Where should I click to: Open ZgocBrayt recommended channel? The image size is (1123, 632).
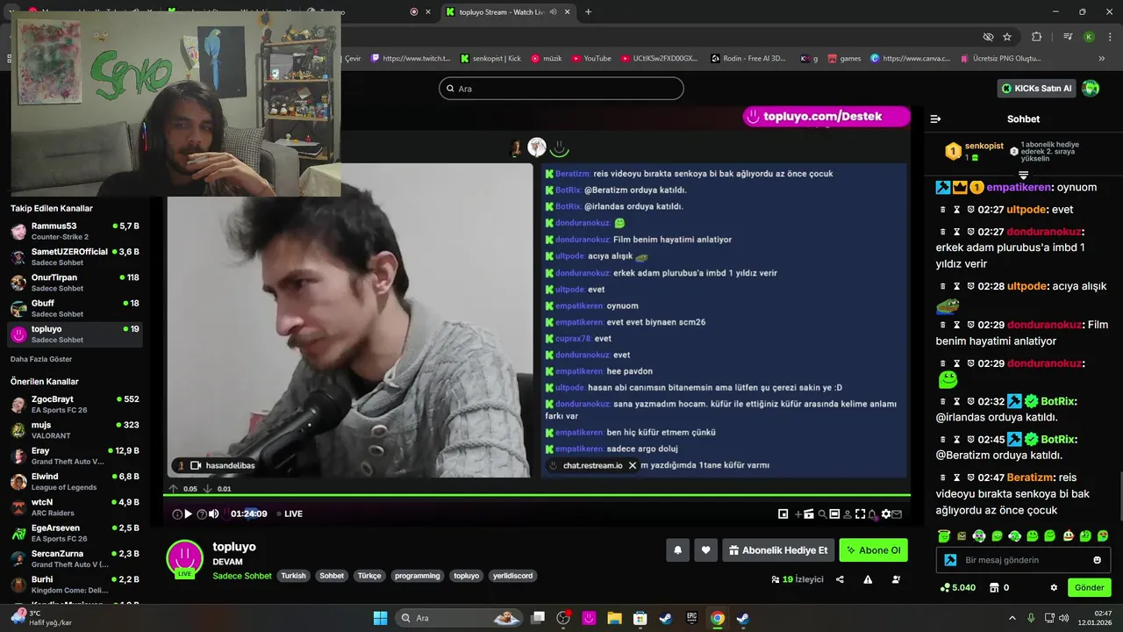(75, 404)
